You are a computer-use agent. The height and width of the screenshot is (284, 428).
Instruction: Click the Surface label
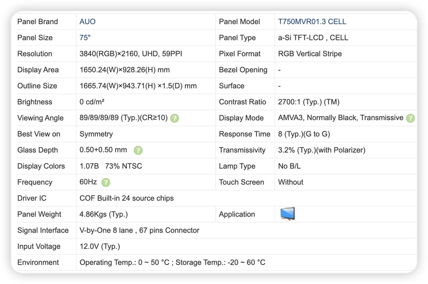click(231, 86)
